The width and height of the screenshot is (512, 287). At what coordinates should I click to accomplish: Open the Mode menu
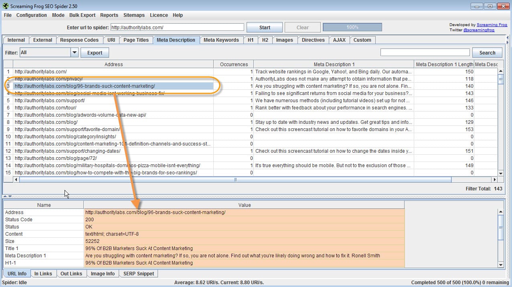pos(58,15)
